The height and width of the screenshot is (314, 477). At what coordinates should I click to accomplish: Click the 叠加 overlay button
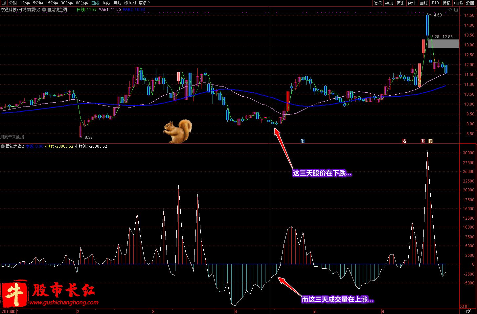(389, 3)
